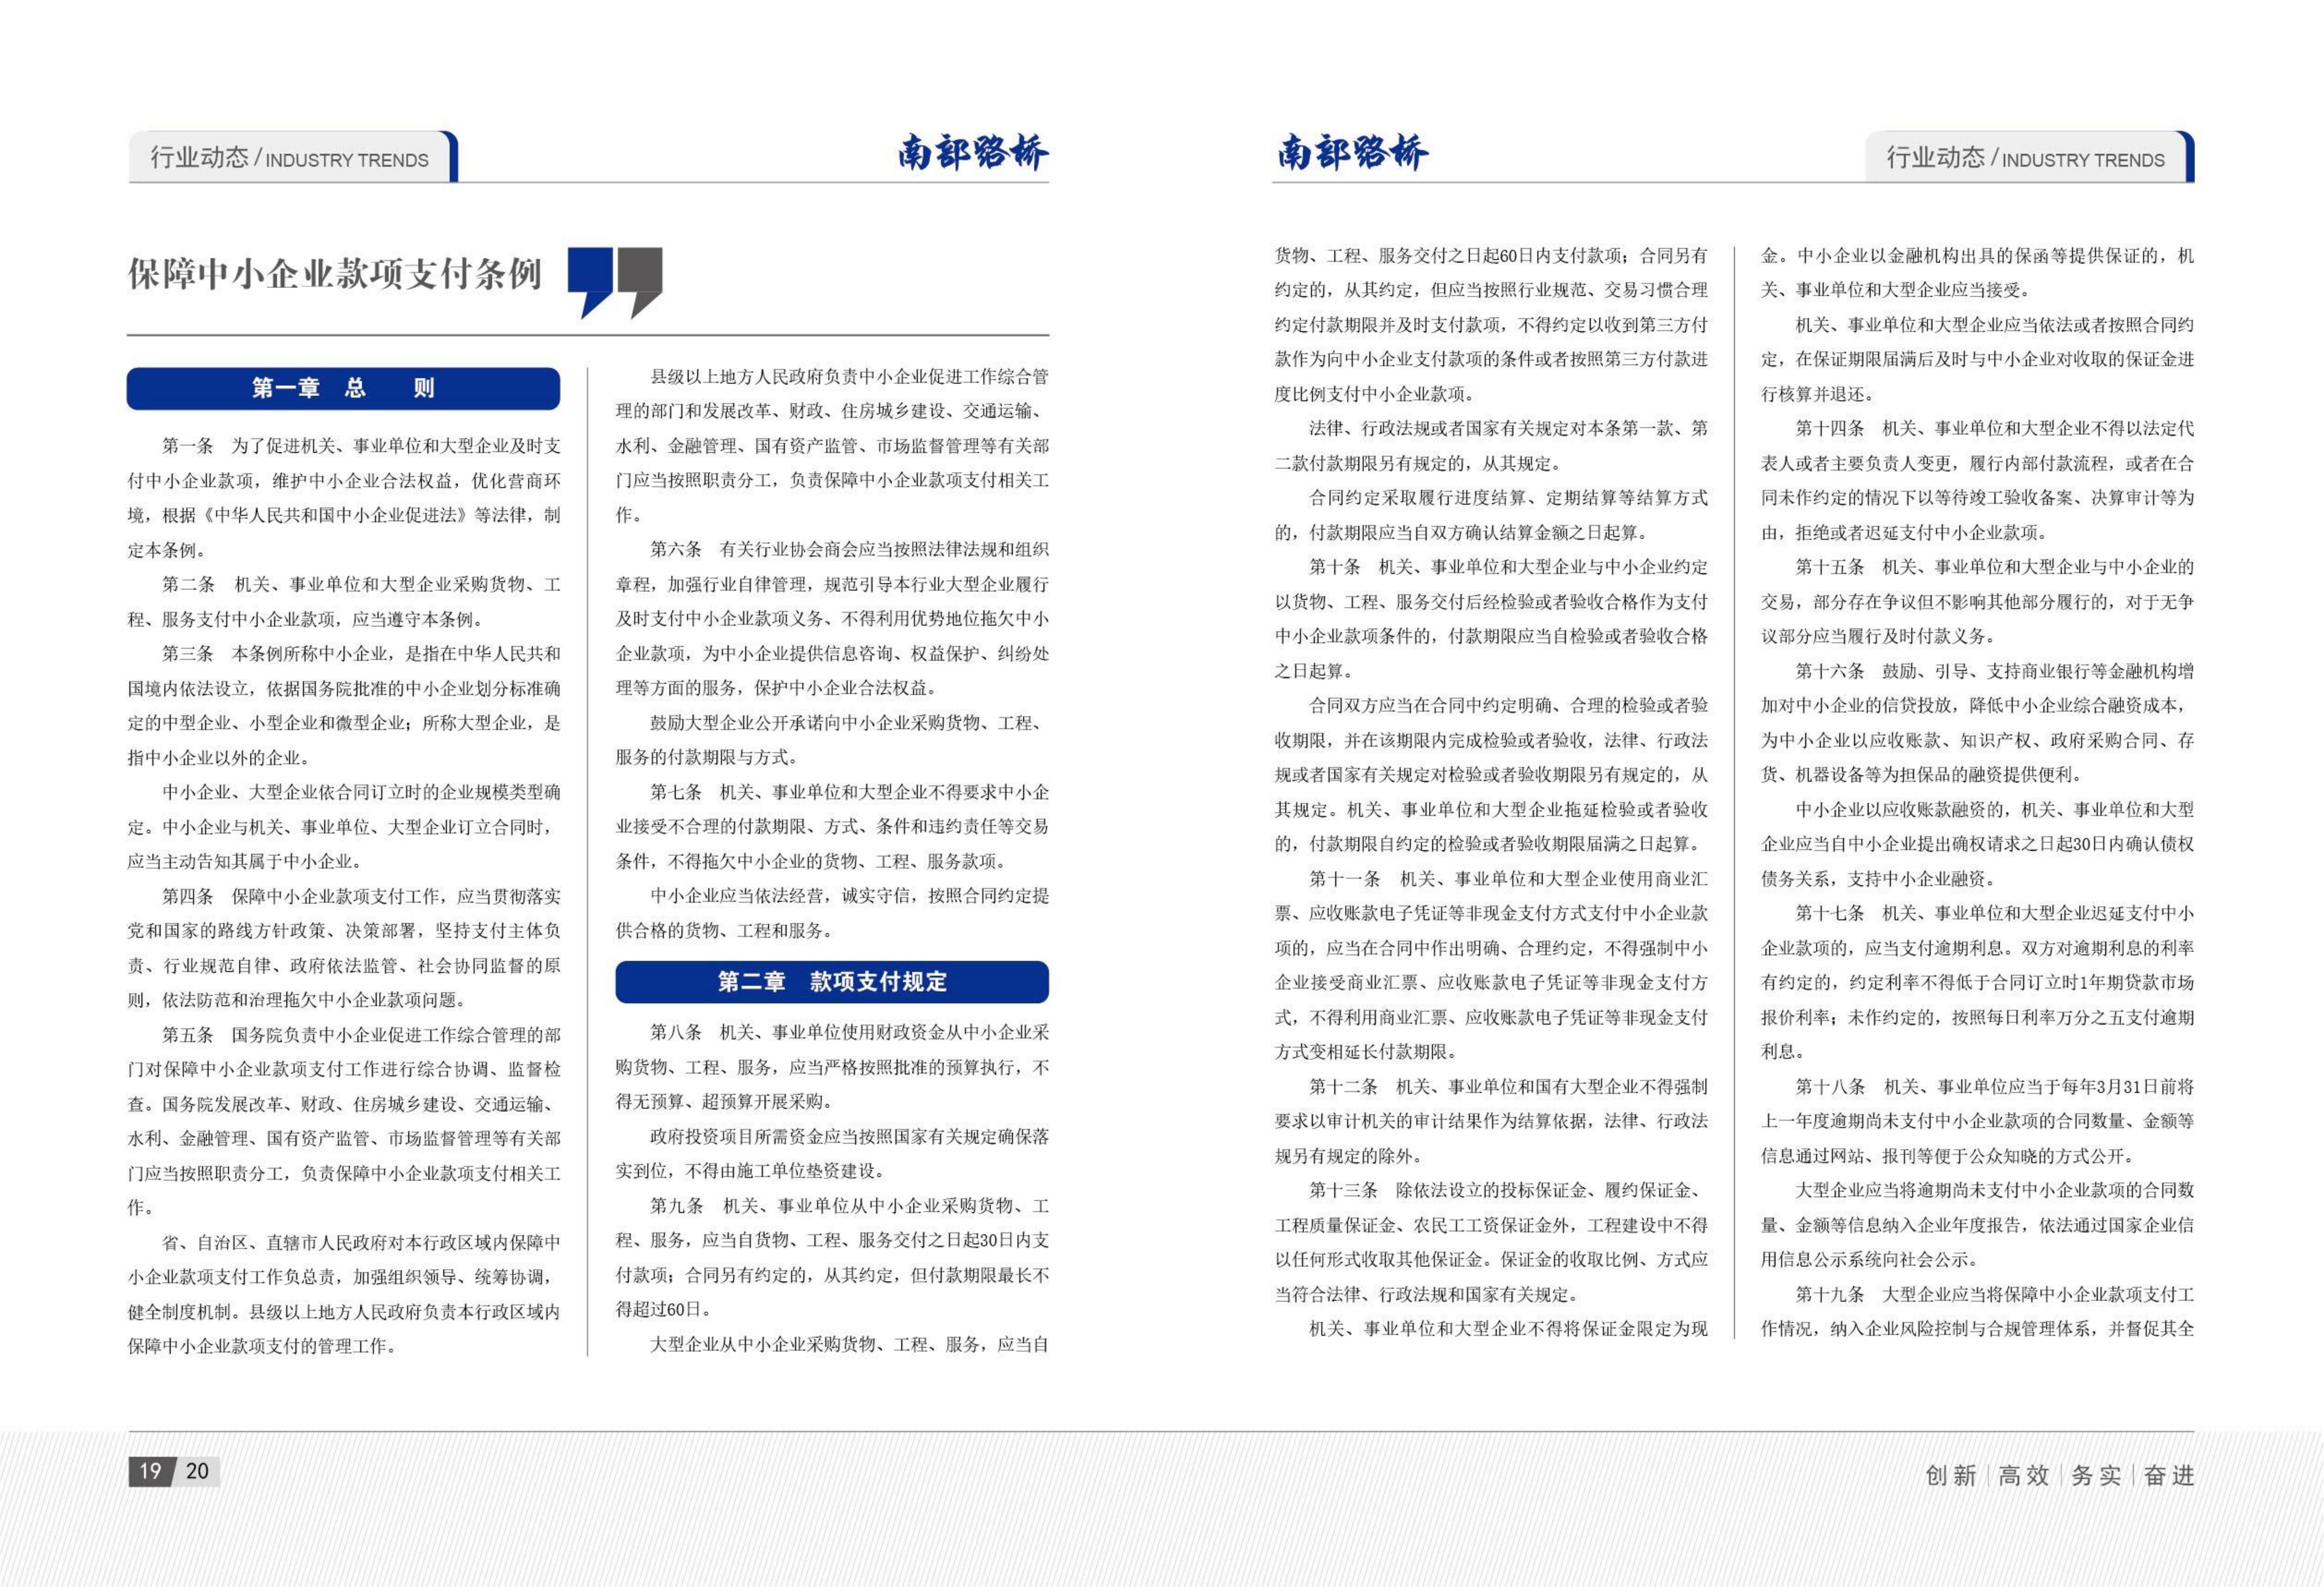This screenshot has height=1587, width=2324.
Task: Click the paragraph starting 中小企业以应收账款融资的
Action: (1978, 844)
